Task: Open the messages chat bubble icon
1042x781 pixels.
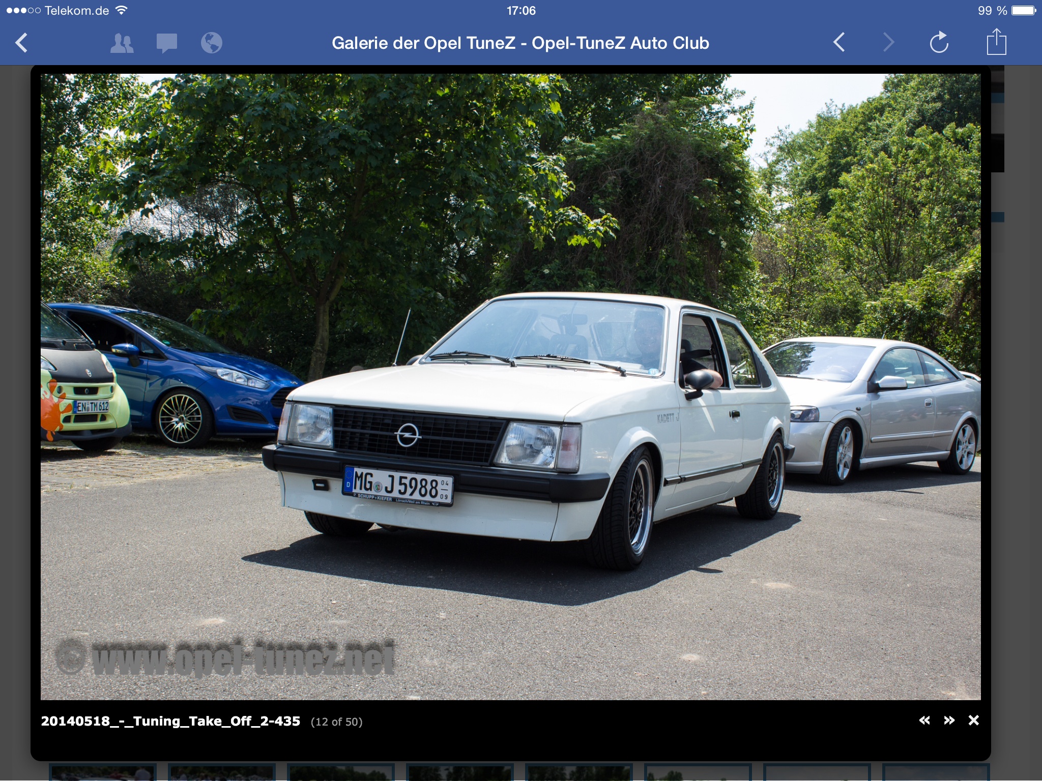Action: tap(166, 43)
